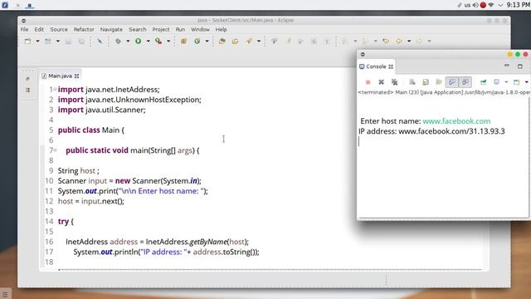Toggle Scroll Lock in Console toolbar
This screenshot has width=531, height=299.
point(426,82)
